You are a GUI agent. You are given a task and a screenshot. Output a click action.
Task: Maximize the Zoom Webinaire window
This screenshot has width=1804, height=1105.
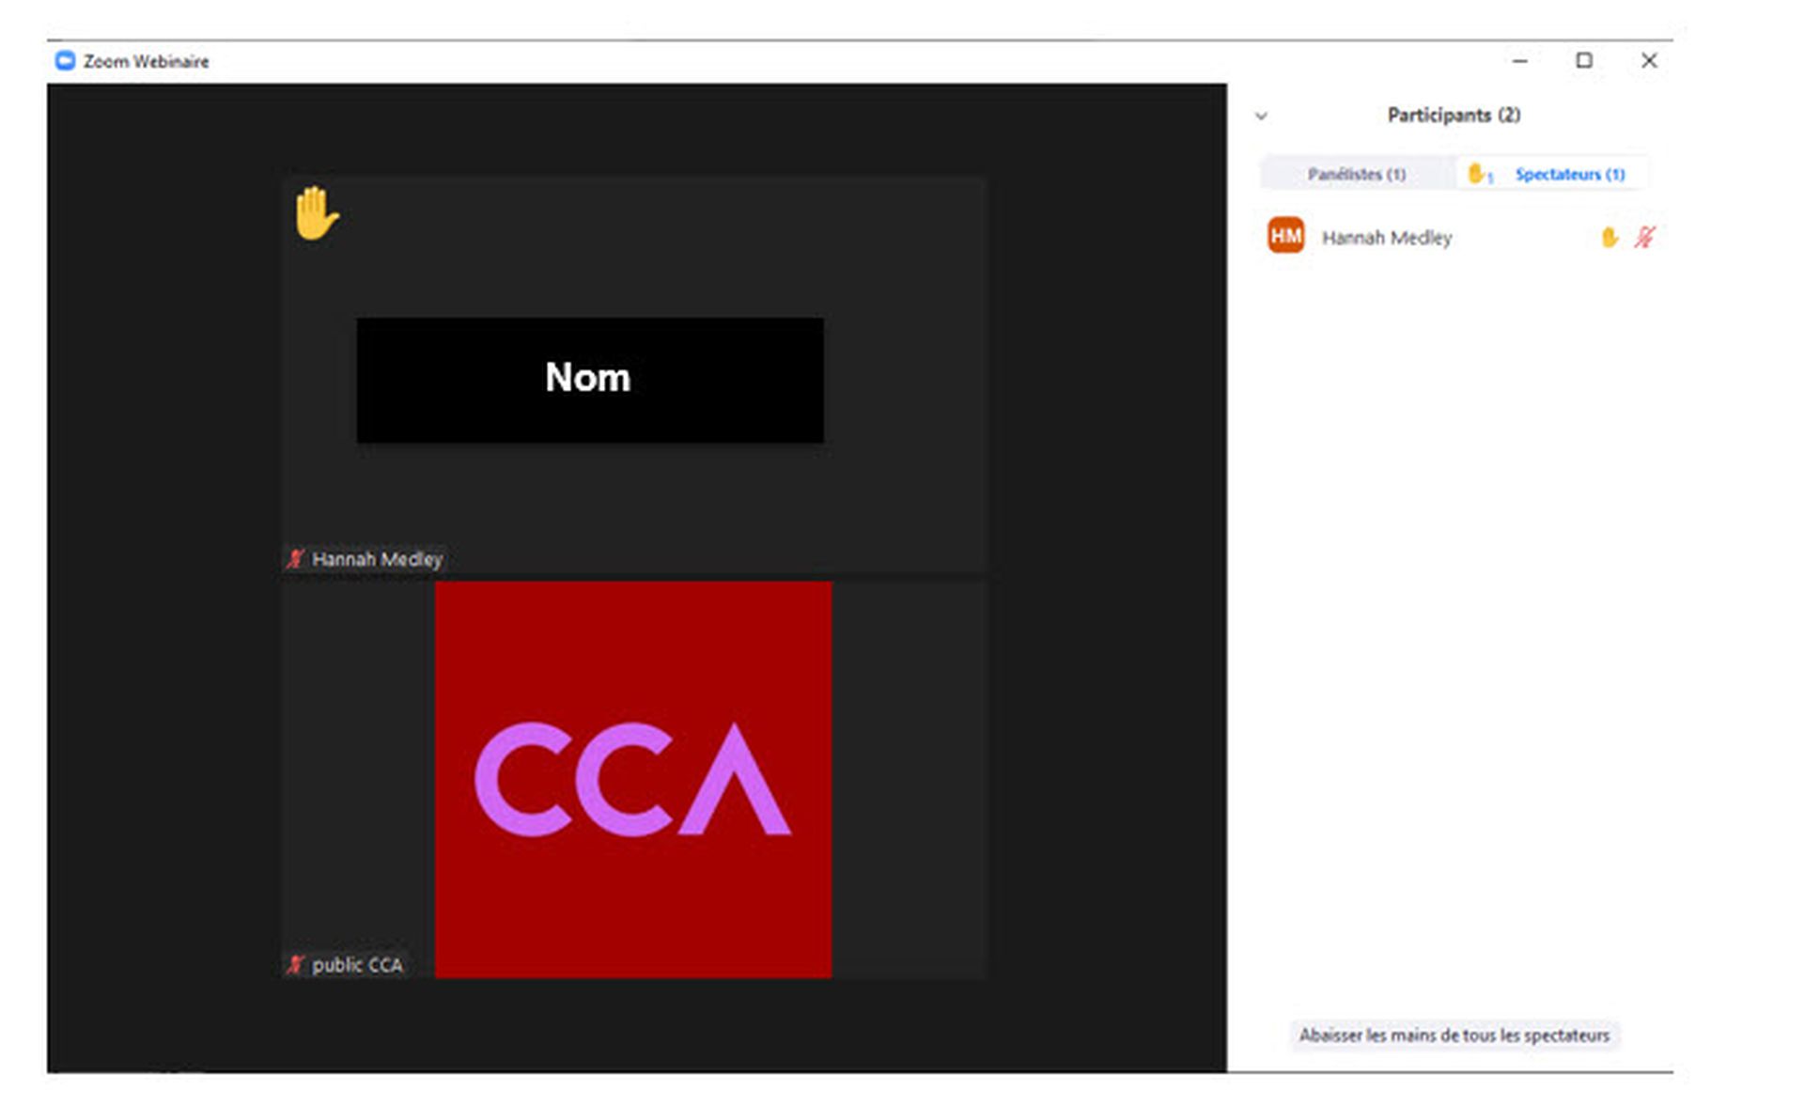[1584, 61]
